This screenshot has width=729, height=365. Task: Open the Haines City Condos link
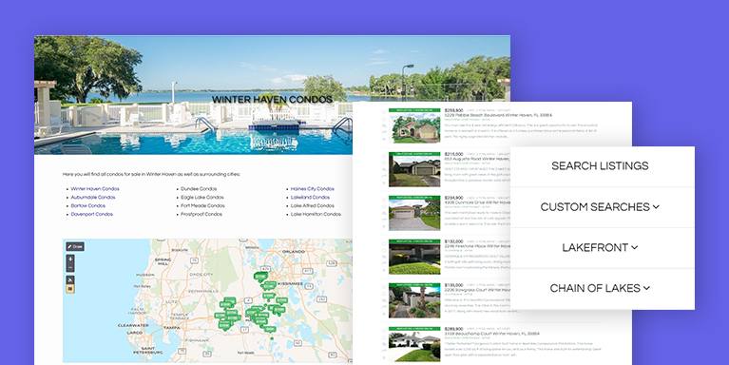pos(313,189)
